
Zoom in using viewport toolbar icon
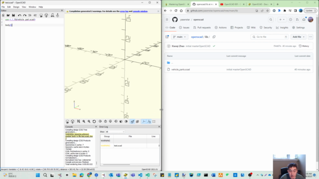pyautogui.click(x=84, y=121)
